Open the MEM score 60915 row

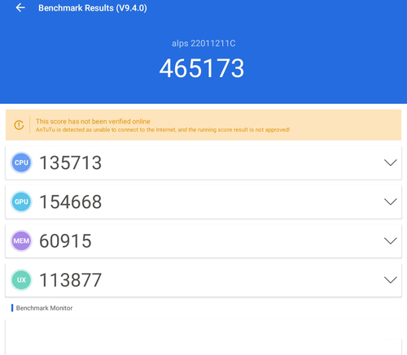click(x=203, y=240)
